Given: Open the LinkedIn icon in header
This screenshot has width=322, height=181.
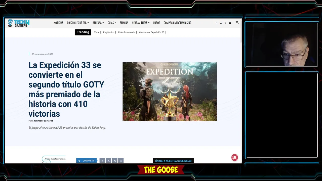Looking at the screenshot, I should pyautogui.click(x=221, y=23).
